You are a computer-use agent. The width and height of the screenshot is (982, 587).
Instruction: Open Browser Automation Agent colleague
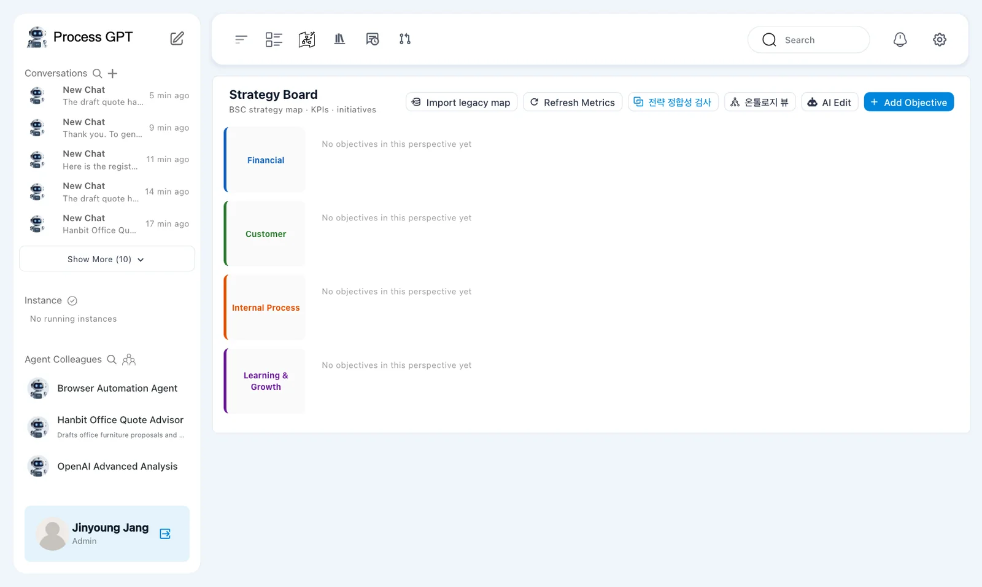click(x=107, y=388)
